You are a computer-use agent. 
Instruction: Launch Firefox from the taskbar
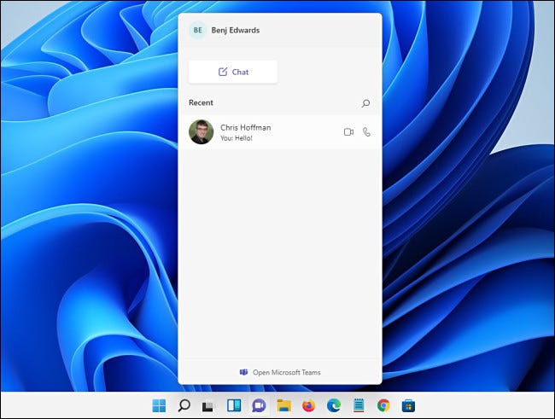click(x=308, y=405)
